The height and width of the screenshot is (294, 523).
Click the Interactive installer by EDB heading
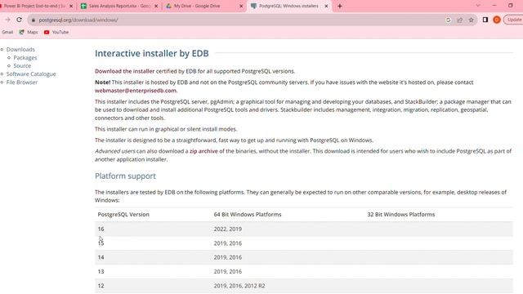click(152, 53)
